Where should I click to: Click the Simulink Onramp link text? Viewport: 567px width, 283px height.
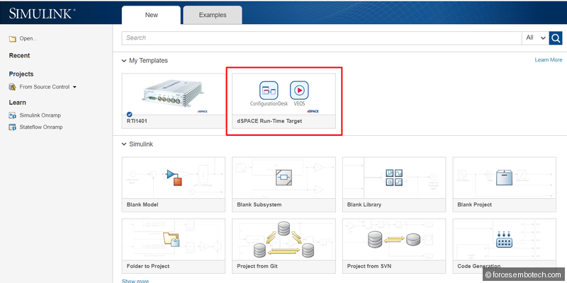40,115
